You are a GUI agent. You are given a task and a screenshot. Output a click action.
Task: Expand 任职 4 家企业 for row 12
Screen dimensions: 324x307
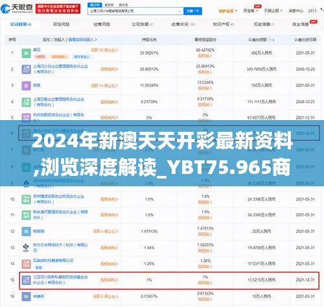pyautogui.click(x=106, y=231)
